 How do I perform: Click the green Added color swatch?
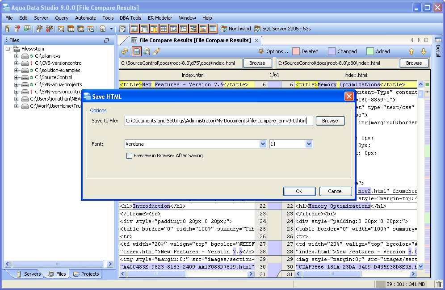[370, 51]
